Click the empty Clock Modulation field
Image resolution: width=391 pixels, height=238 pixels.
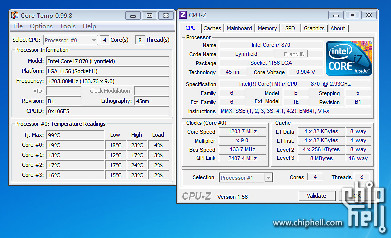tap(152, 91)
